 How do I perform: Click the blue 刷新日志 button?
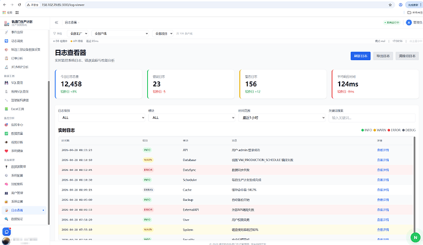[360, 56]
